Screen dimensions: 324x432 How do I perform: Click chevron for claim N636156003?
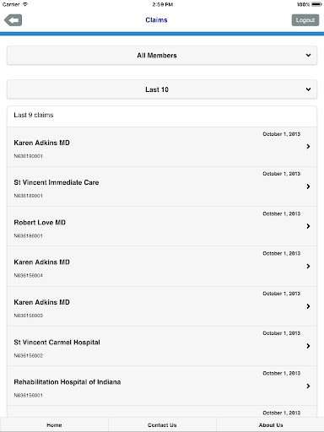308,306
